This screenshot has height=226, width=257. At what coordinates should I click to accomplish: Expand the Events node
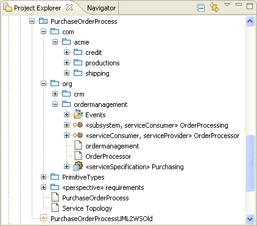67,114
